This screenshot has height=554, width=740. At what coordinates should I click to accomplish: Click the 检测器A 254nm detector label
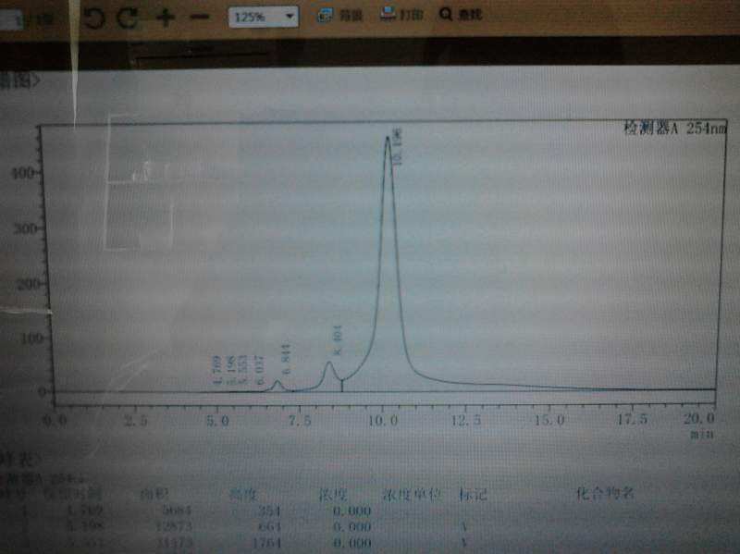click(675, 128)
